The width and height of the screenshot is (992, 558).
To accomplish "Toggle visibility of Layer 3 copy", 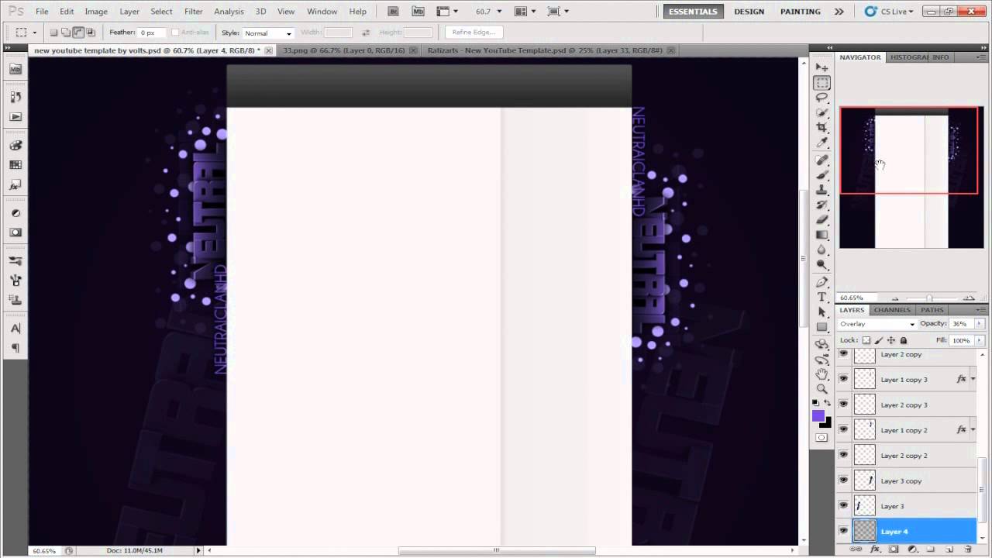I will coord(843,480).
